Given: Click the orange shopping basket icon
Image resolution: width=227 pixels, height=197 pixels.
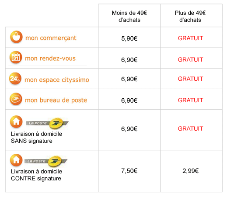Looking at the screenshot, I should (16, 37).
